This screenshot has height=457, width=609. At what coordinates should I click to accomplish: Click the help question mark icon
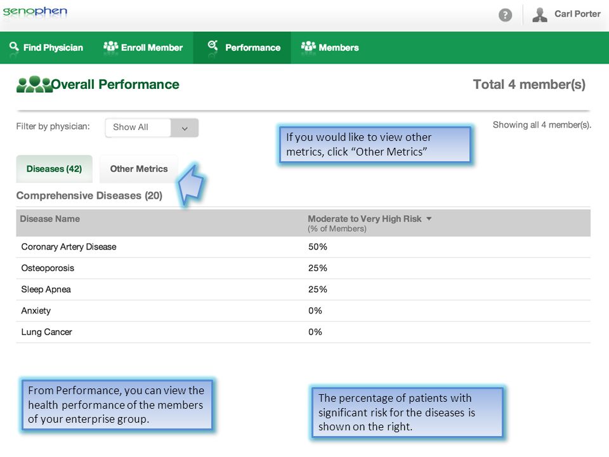(x=505, y=15)
